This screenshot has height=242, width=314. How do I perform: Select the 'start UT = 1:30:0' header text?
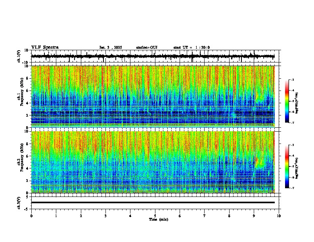pos(191,47)
